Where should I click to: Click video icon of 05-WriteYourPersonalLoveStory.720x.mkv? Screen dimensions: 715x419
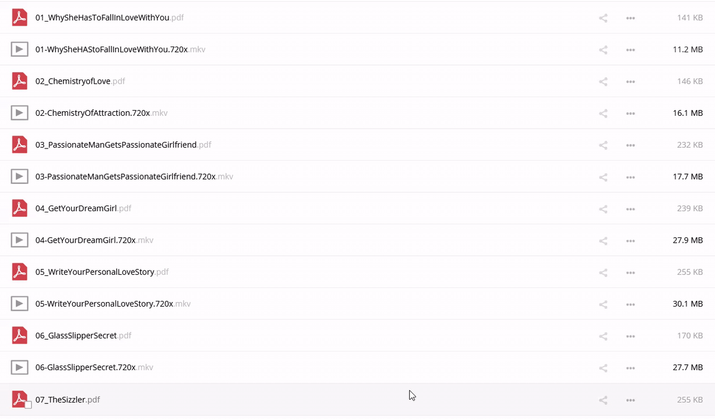click(20, 304)
